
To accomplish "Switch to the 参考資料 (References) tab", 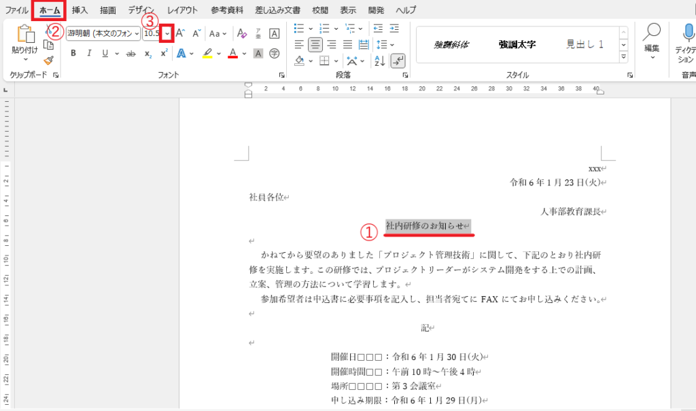I will pyautogui.click(x=227, y=10).
